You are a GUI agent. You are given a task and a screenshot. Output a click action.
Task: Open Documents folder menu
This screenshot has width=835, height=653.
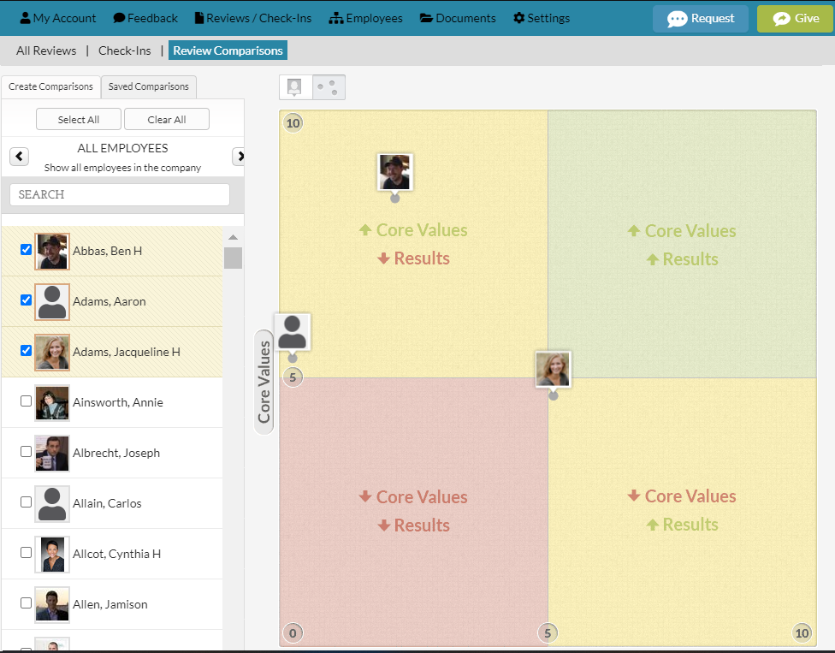click(x=458, y=18)
